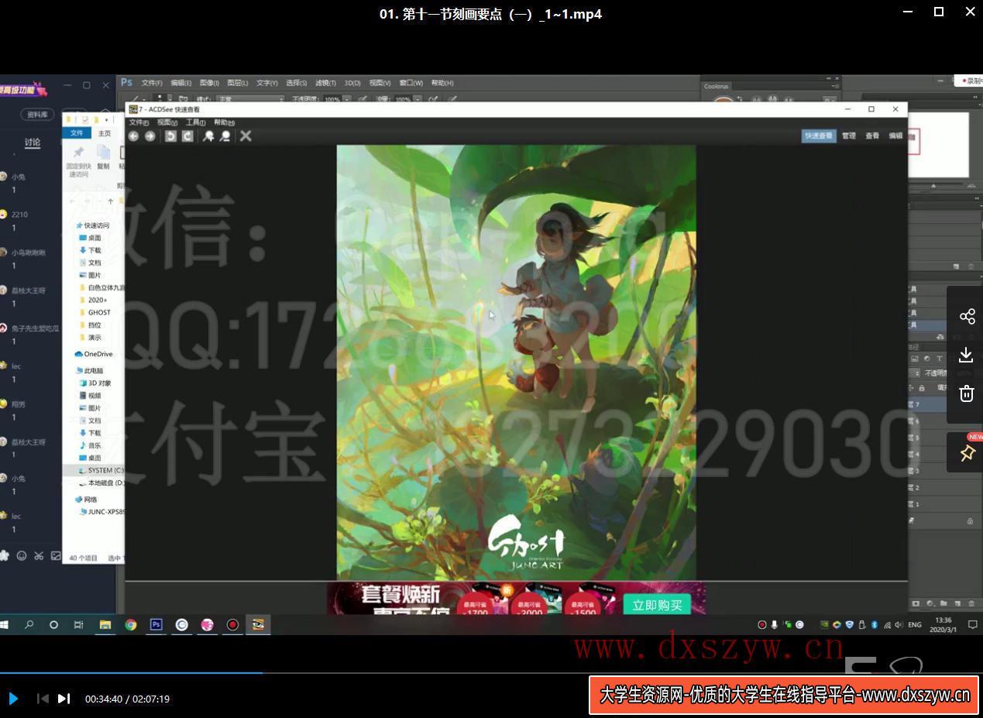This screenshot has height=718, width=983.
Task: Click ENG language indicator in system tray
Action: pos(915,624)
